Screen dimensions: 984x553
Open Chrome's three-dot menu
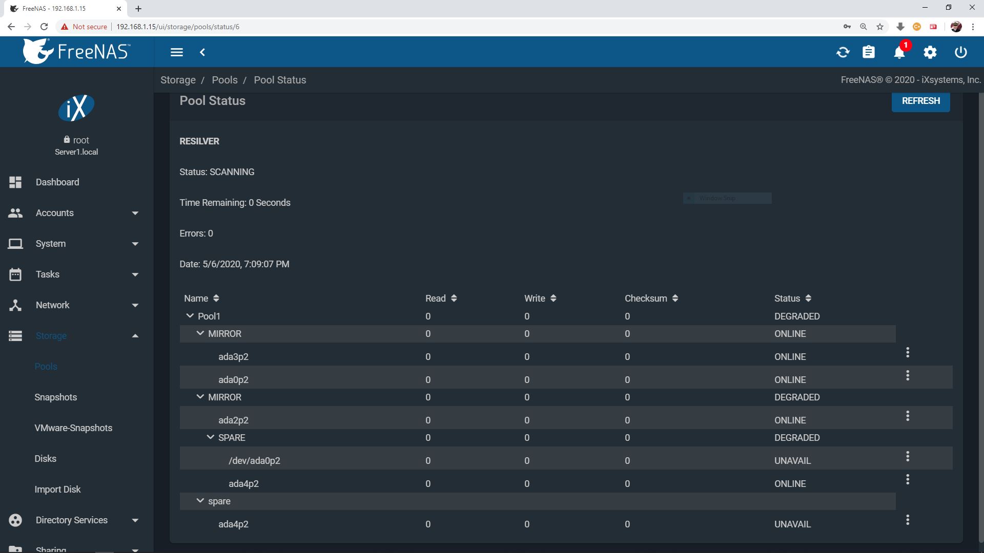pos(973,27)
